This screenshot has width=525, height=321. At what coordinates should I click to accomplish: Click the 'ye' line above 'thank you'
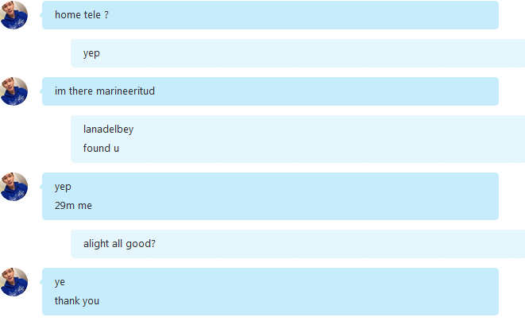[60, 282]
